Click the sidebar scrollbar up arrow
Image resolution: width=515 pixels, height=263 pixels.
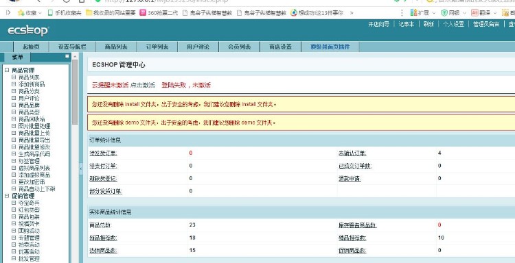tap(75, 57)
